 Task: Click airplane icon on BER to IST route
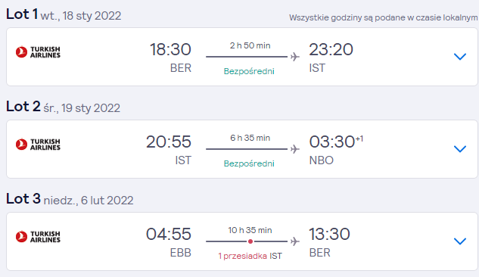pyautogui.click(x=295, y=57)
